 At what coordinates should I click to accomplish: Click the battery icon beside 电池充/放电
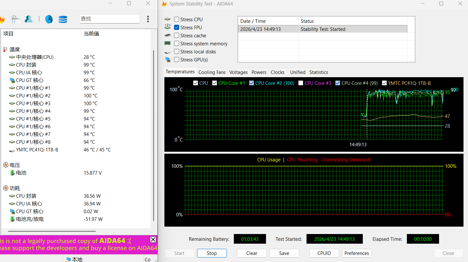[12, 219]
